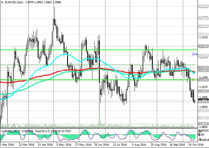Select the 1.1185 price level label
The width and height of the screenshot is (209, 148).
(203, 70)
